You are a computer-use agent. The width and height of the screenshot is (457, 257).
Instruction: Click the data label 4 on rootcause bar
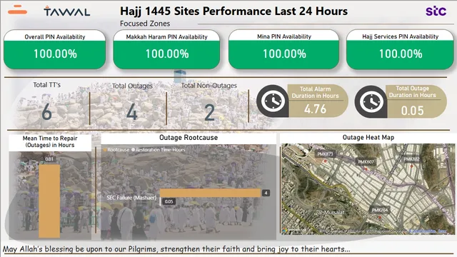pos(266,193)
